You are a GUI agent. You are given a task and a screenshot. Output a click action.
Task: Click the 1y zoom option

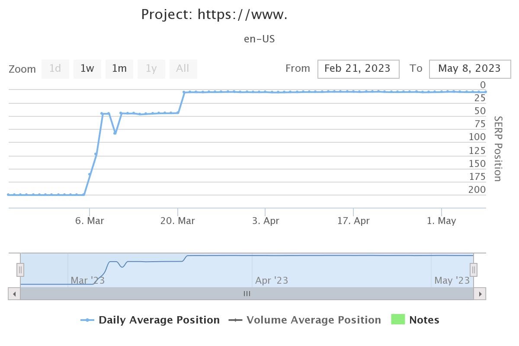[151, 69]
